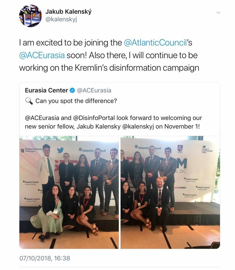Open the Jakub Kalenský display name

pos(68,12)
